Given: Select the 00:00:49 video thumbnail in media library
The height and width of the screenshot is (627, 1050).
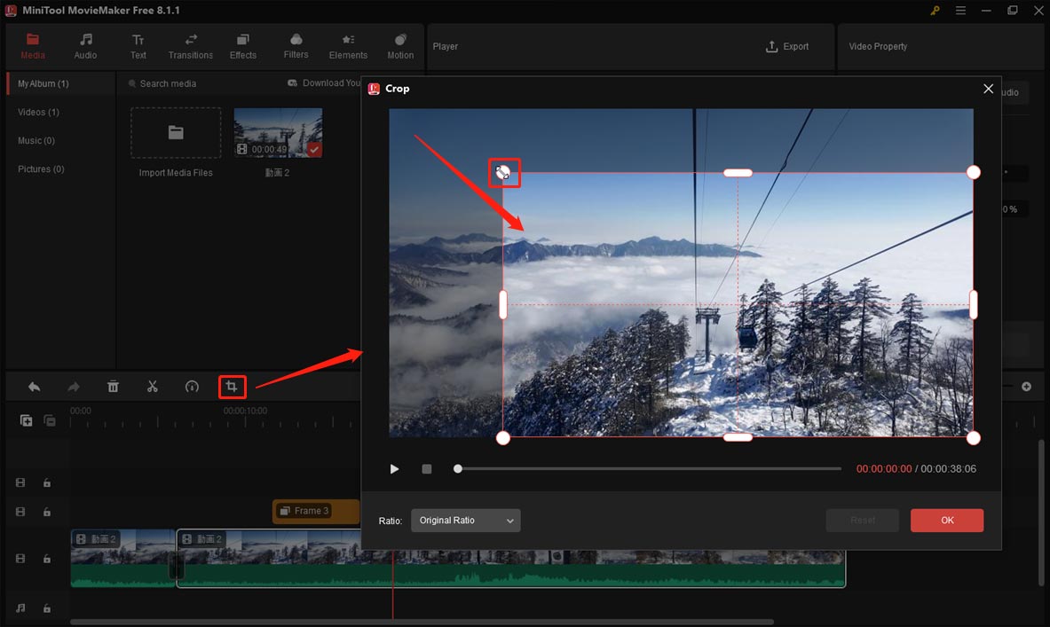Looking at the screenshot, I should pyautogui.click(x=278, y=132).
